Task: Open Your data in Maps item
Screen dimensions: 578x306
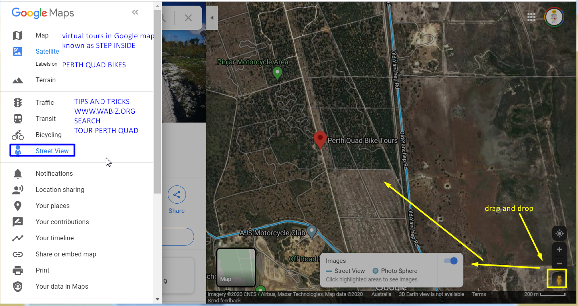Action: pyautogui.click(x=62, y=287)
